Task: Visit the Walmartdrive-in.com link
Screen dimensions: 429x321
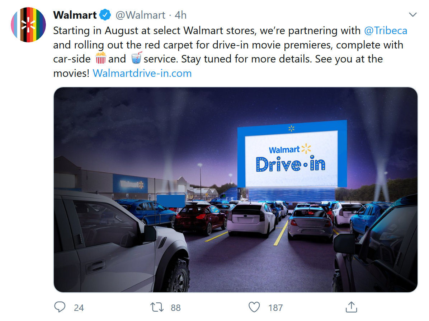Action: point(142,73)
